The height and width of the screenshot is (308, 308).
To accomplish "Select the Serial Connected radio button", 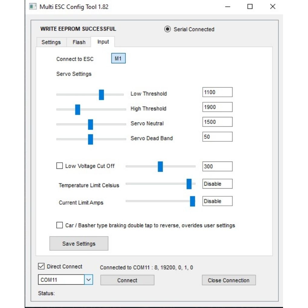I will click(168, 29).
